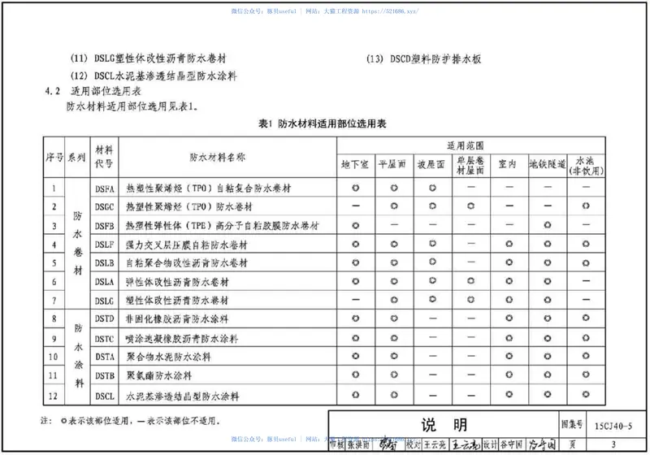Screen dimensions: 650x455
Task: Select the footnote 注: ○表示该部位适用
Action: (x=130, y=421)
